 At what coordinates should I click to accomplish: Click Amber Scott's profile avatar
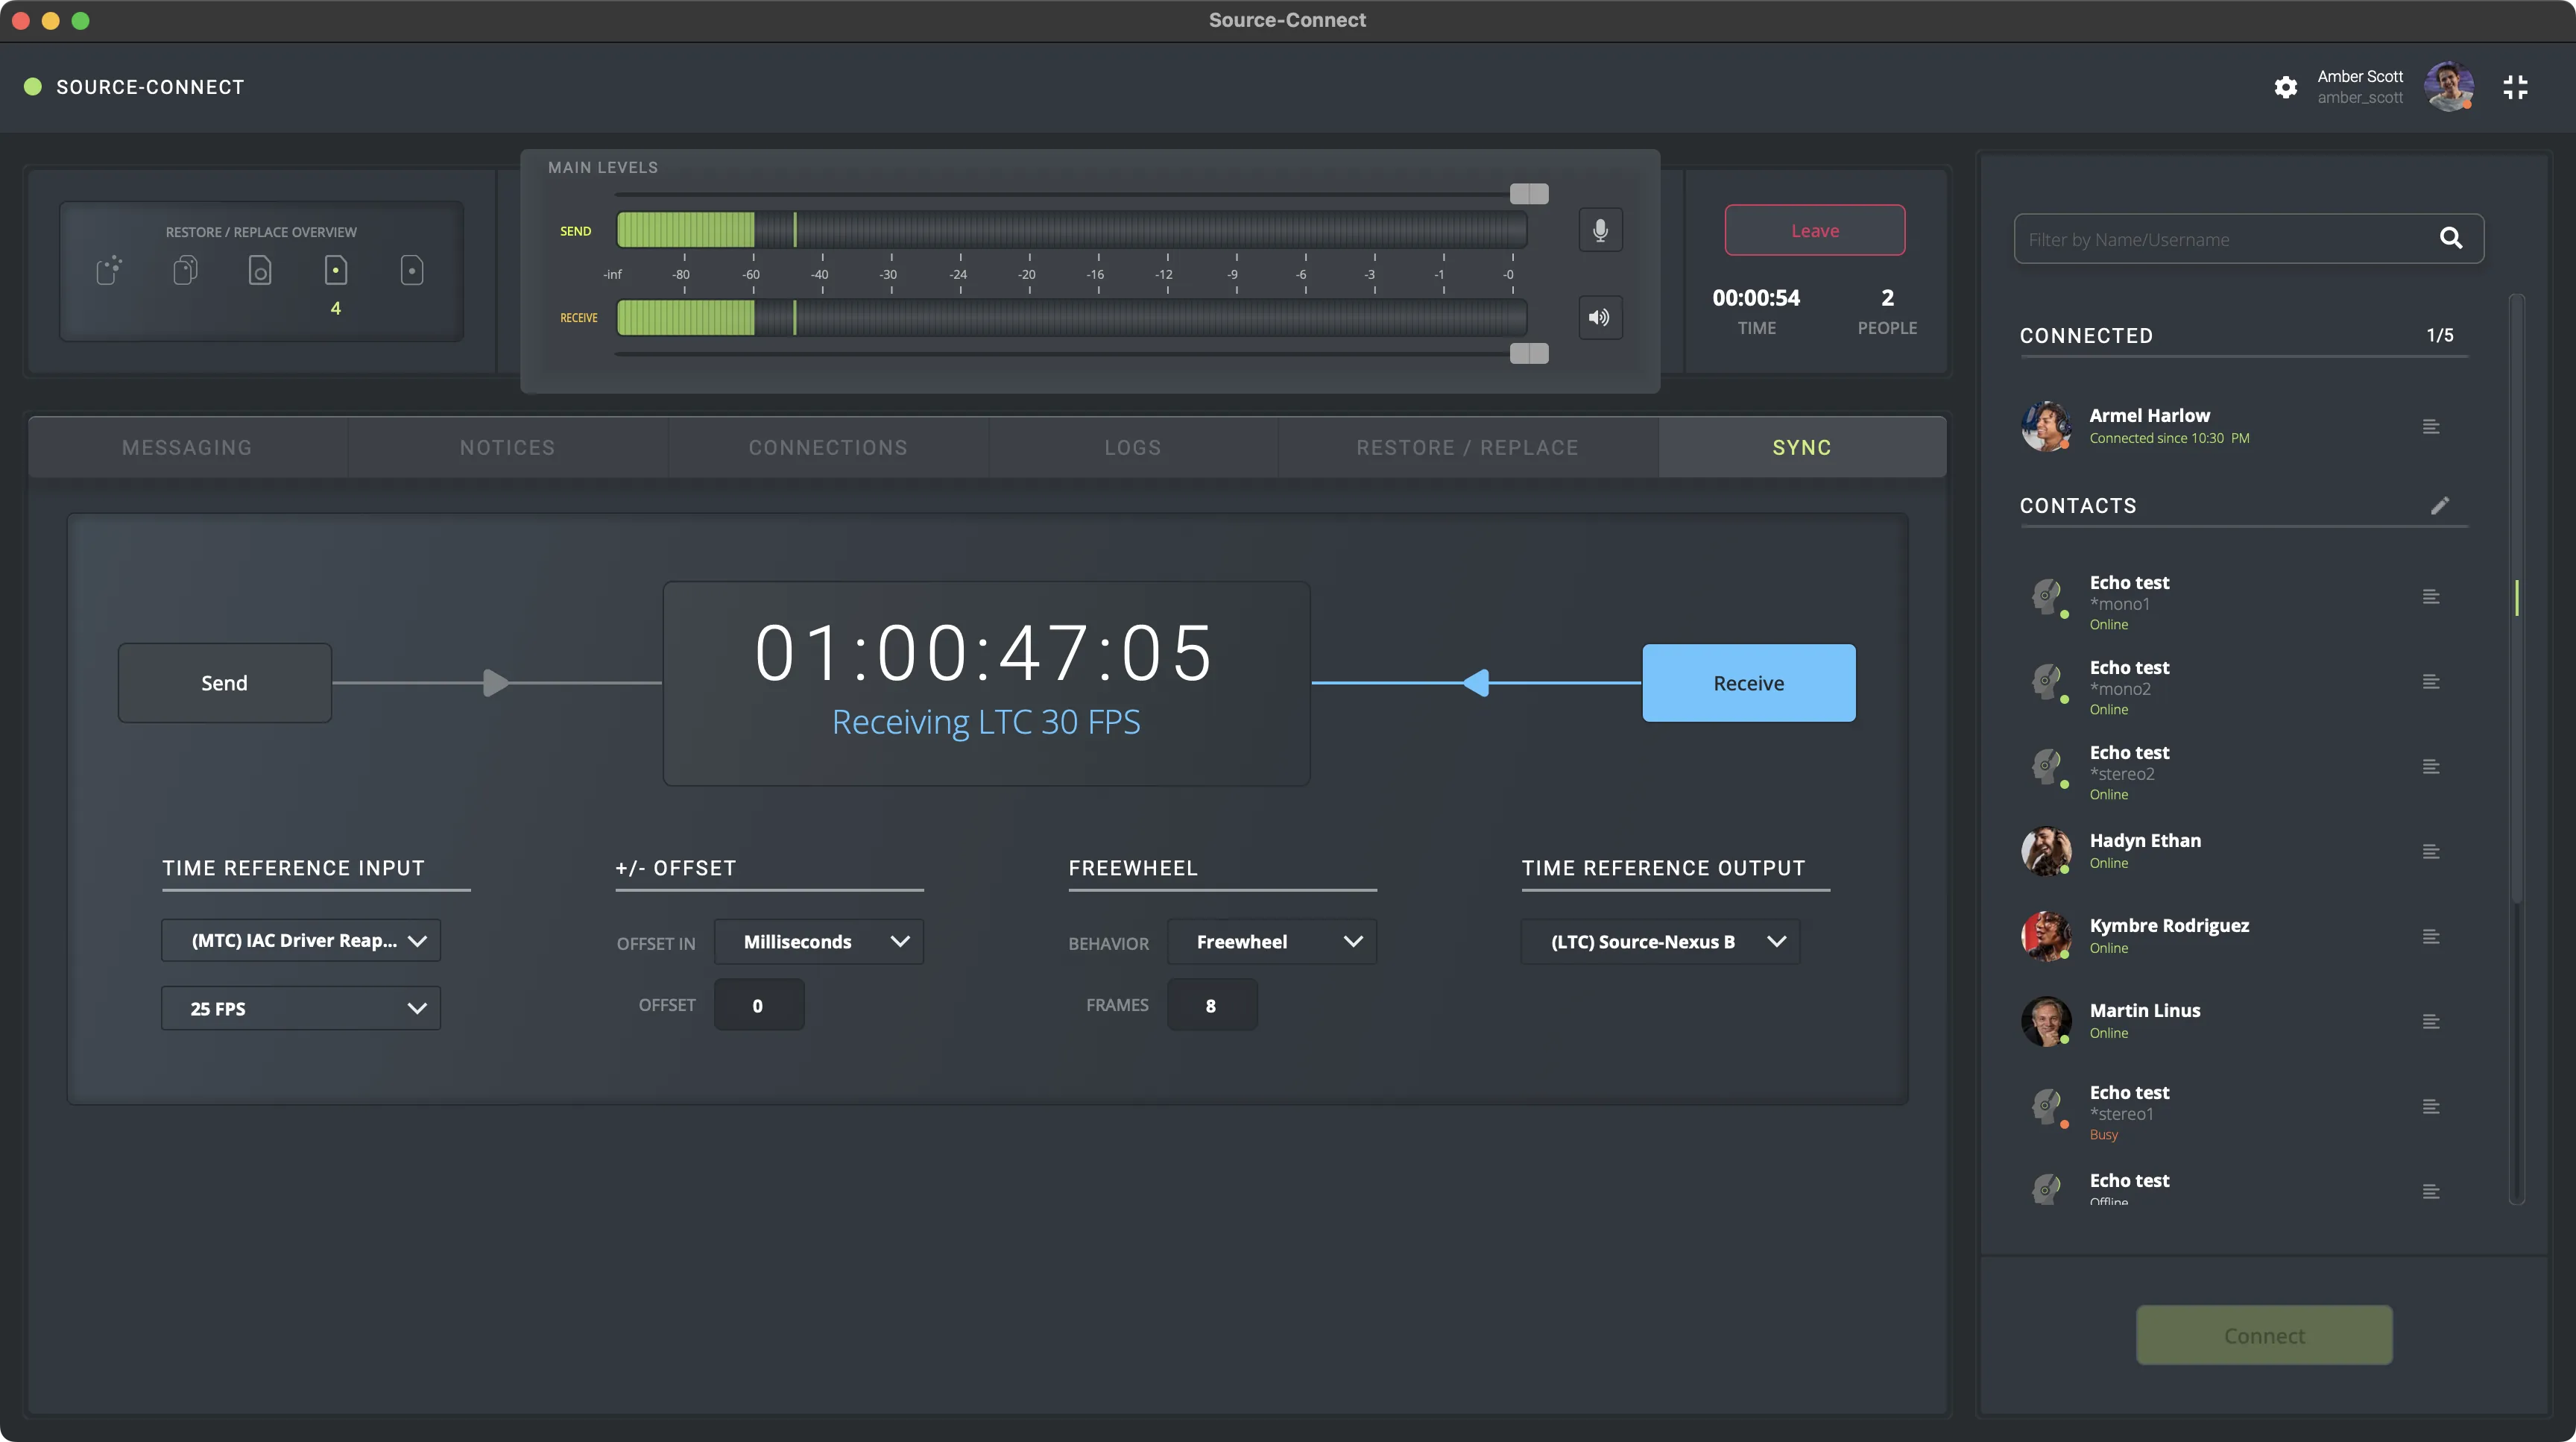[x=2449, y=87]
